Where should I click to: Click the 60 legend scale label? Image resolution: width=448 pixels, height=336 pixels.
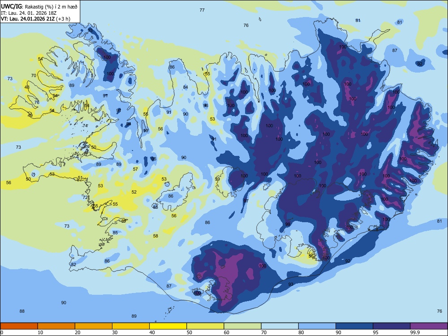click(x=227, y=332)
